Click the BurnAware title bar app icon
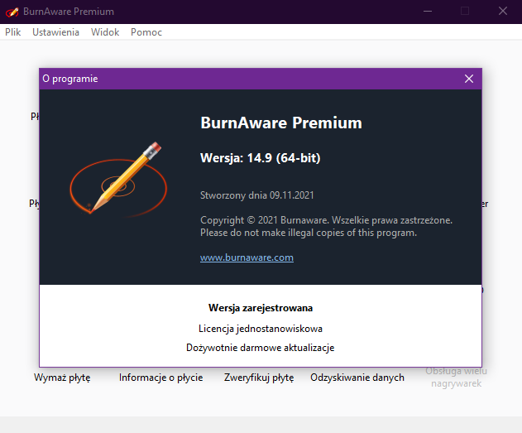This screenshot has height=433, width=522. coord(12,12)
